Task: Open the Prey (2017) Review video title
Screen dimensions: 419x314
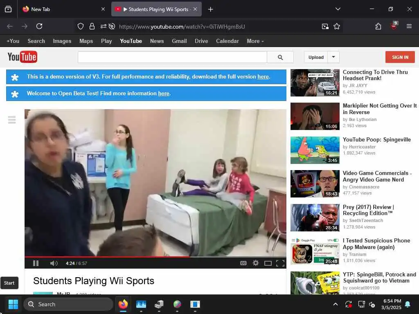Action: pyautogui.click(x=369, y=210)
